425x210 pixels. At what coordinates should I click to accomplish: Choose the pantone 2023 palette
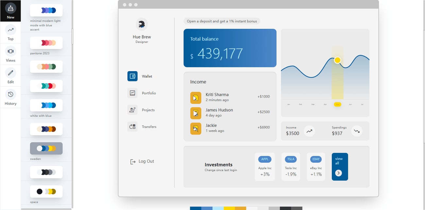pos(46,43)
